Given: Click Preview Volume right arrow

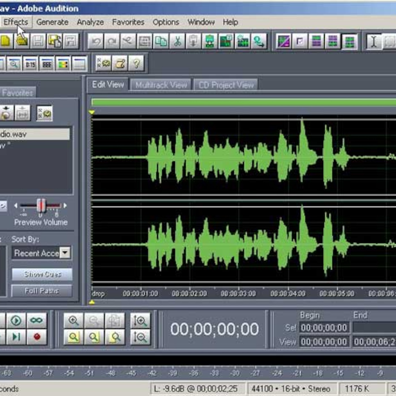Looking at the screenshot, I should (x=65, y=206).
